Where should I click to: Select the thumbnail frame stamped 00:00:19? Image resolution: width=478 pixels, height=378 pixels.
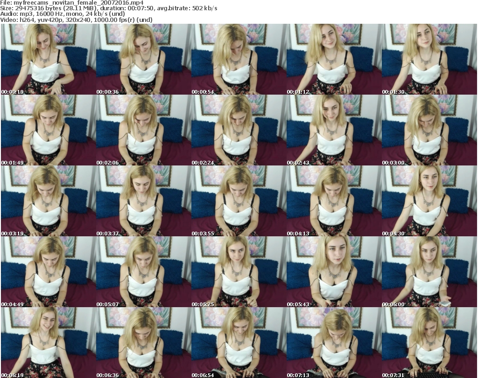49,59
